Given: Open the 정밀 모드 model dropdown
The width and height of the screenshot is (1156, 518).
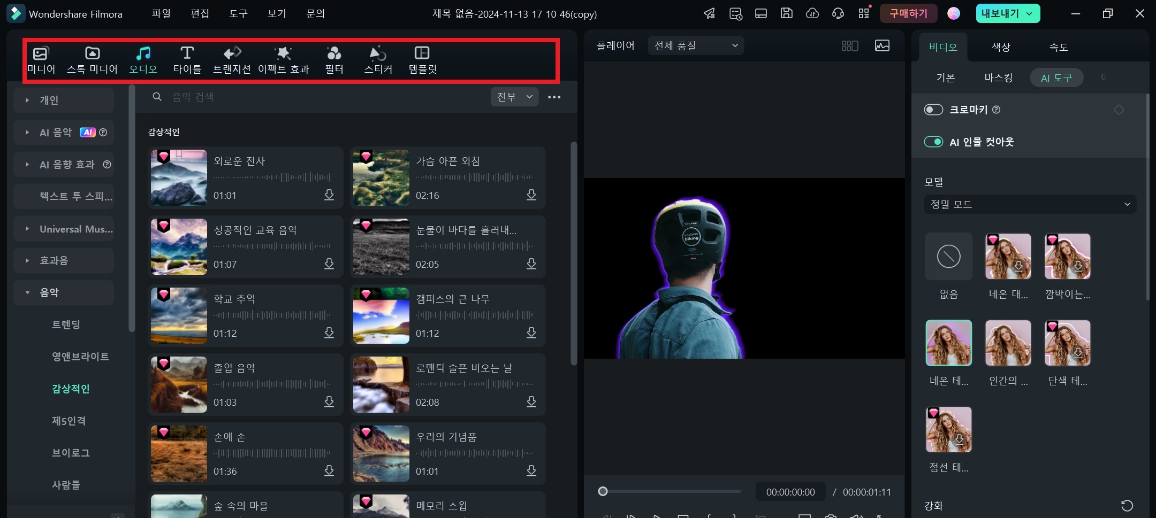Looking at the screenshot, I should 1030,204.
